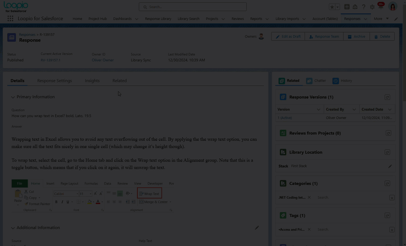Expand the Dashboards nav dropdown chevron
The height and width of the screenshot is (246, 406).
137,19
